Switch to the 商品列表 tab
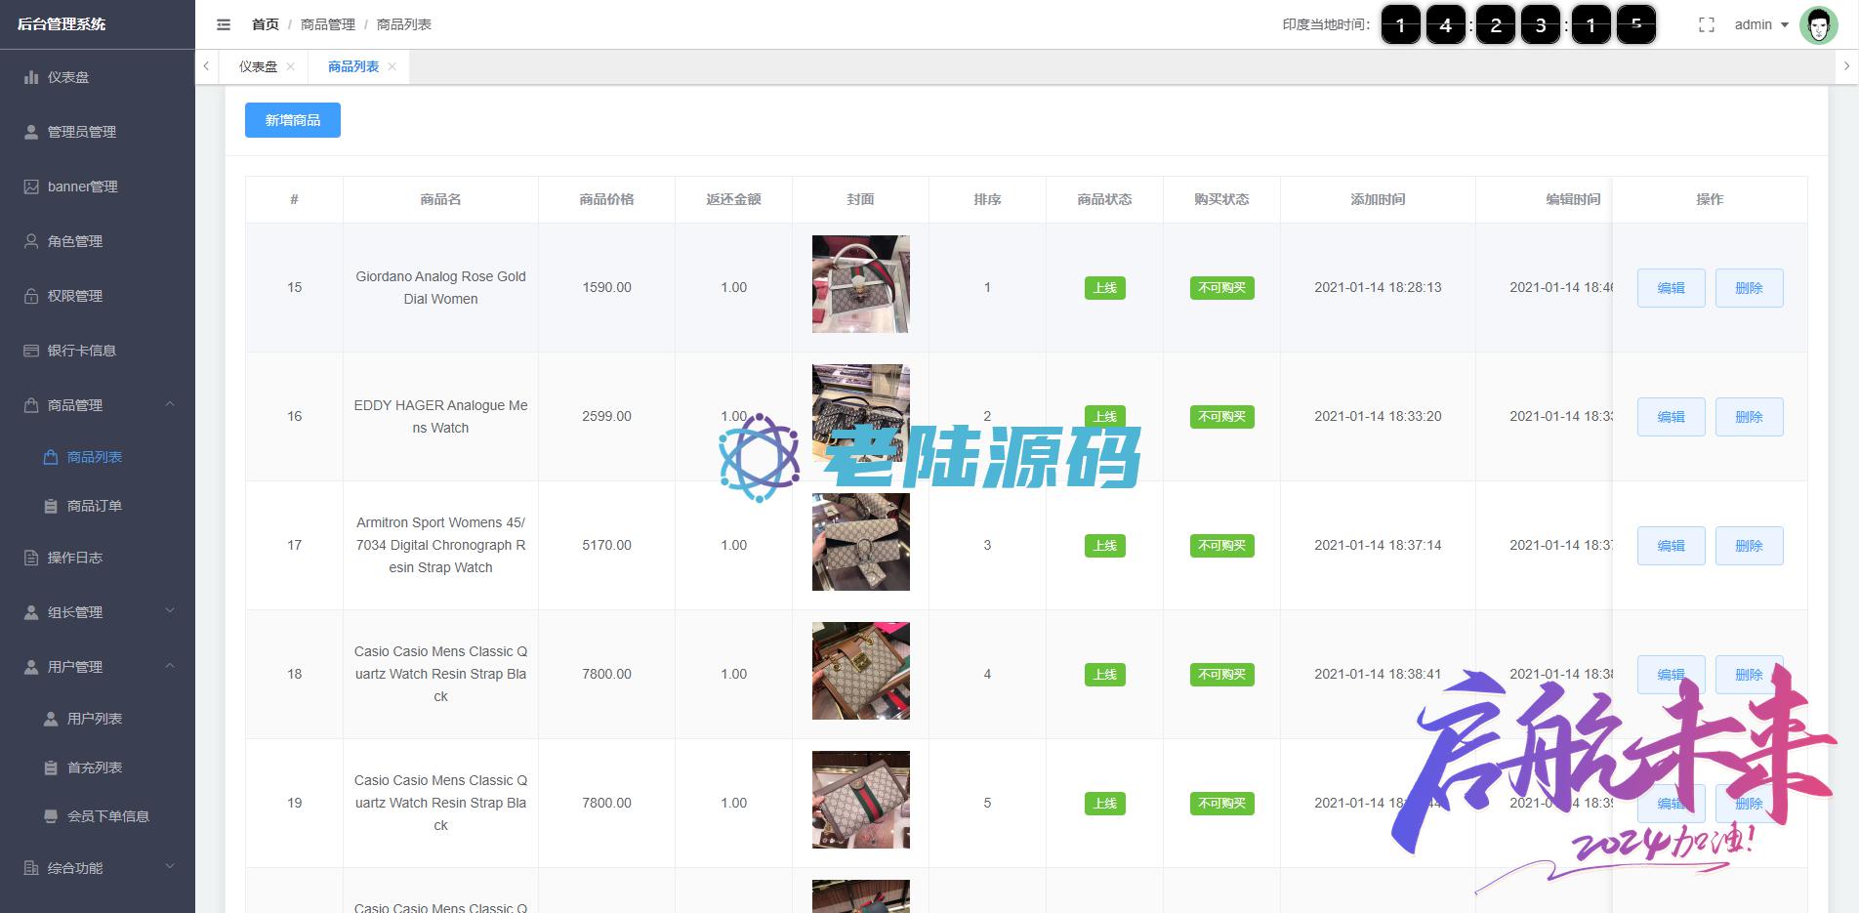 pos(353,66)
